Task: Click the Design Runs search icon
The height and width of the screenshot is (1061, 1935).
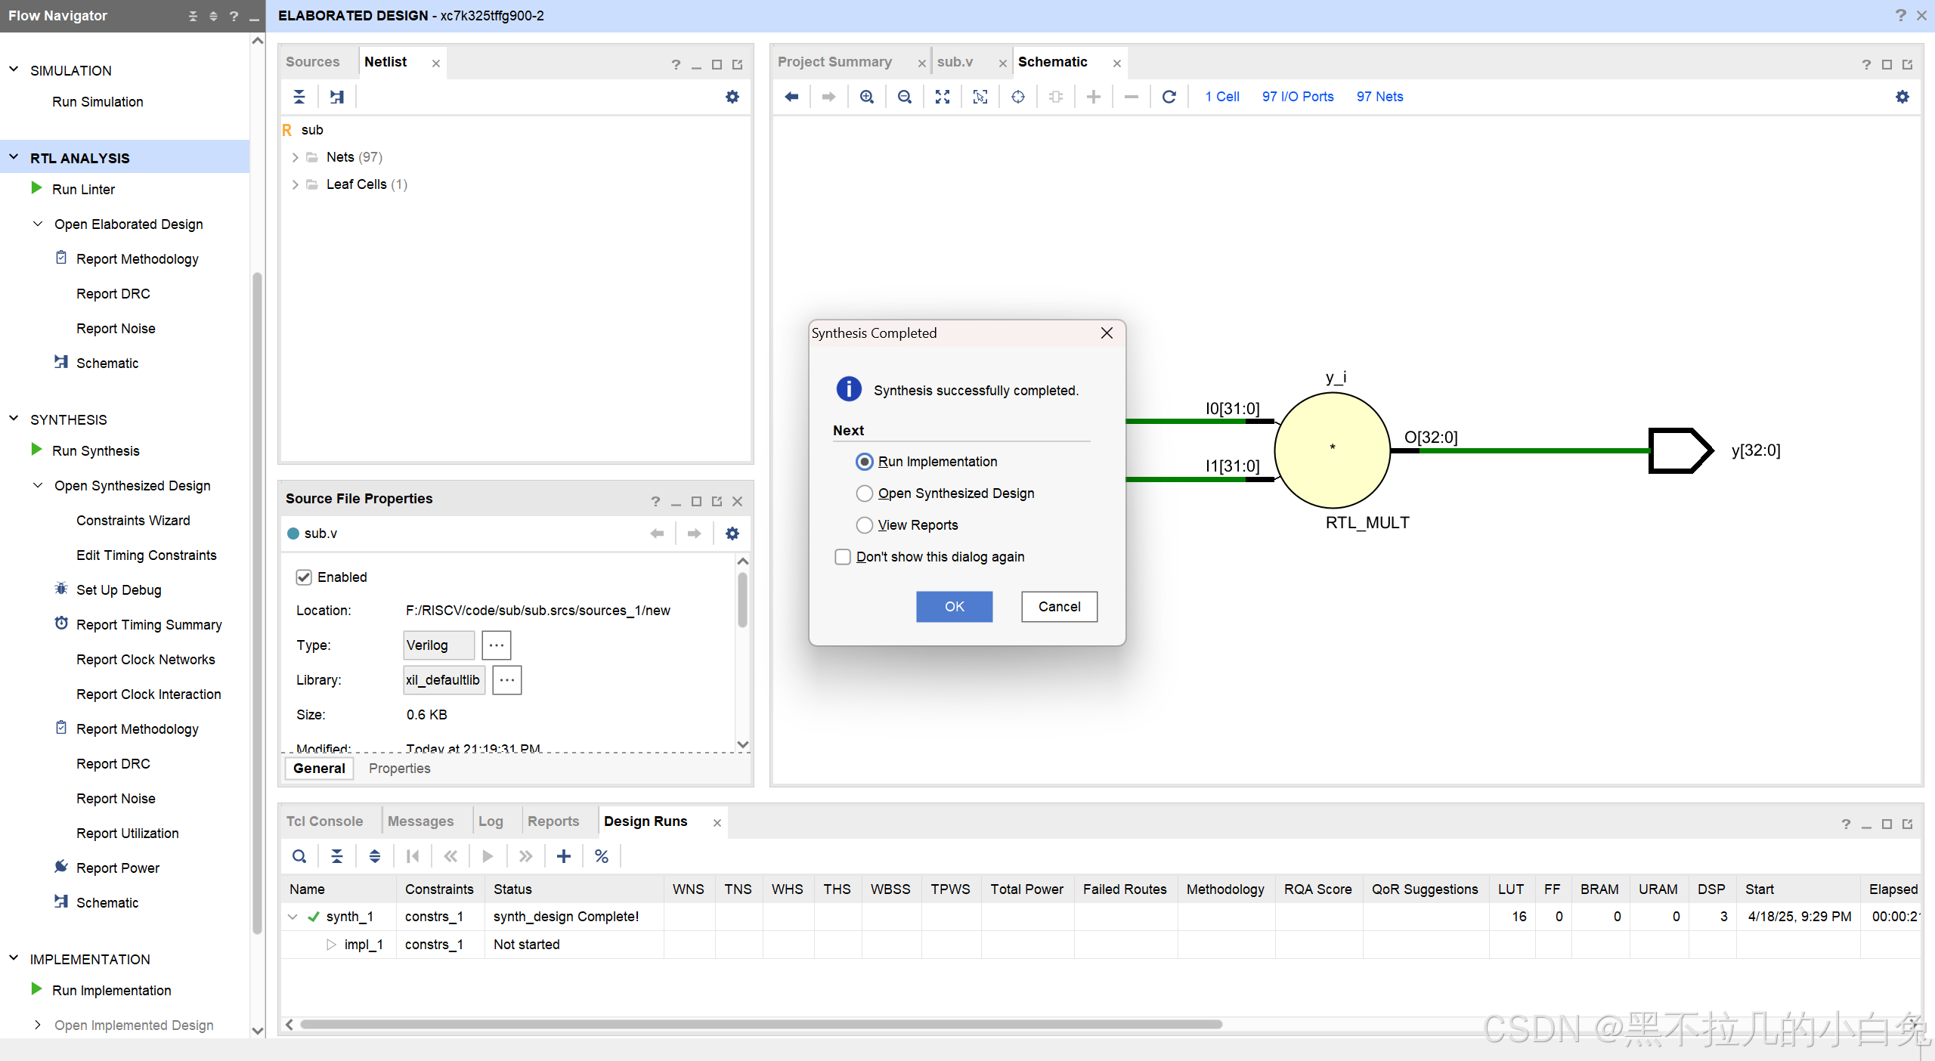Action: [x=299, y=856]
